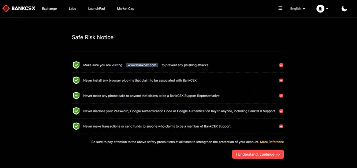Click the 'Never make any phone calls' text
The height and width of the screenshot is (168, 357).
(x=152, y=96)
